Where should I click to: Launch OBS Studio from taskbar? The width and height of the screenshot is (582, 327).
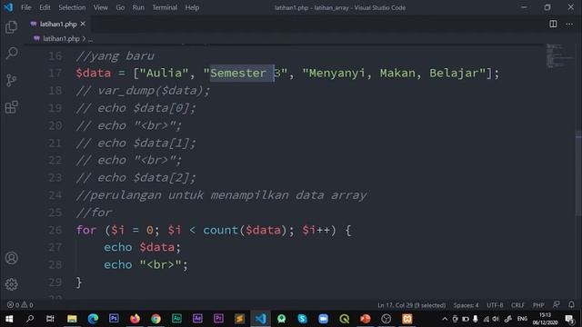coord(386,319)
